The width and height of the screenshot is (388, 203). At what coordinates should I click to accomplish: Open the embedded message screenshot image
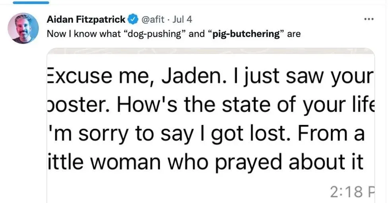(211, 125)
